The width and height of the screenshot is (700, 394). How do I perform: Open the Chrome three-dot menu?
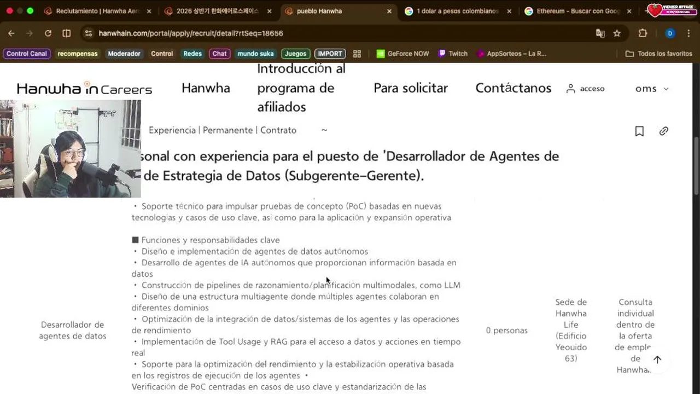point(688,33)
